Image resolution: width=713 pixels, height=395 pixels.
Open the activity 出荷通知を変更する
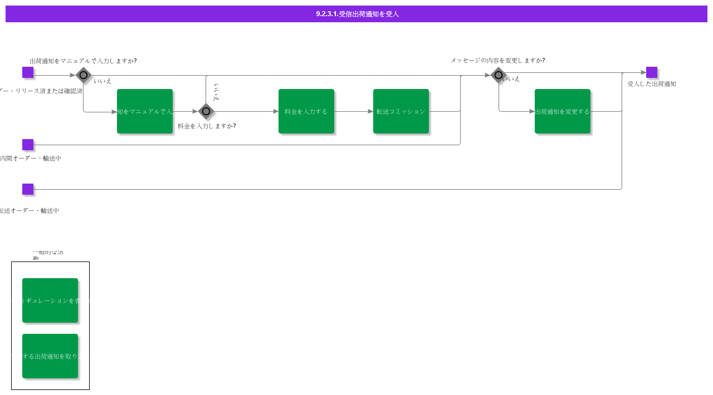[x=563, y=111]
